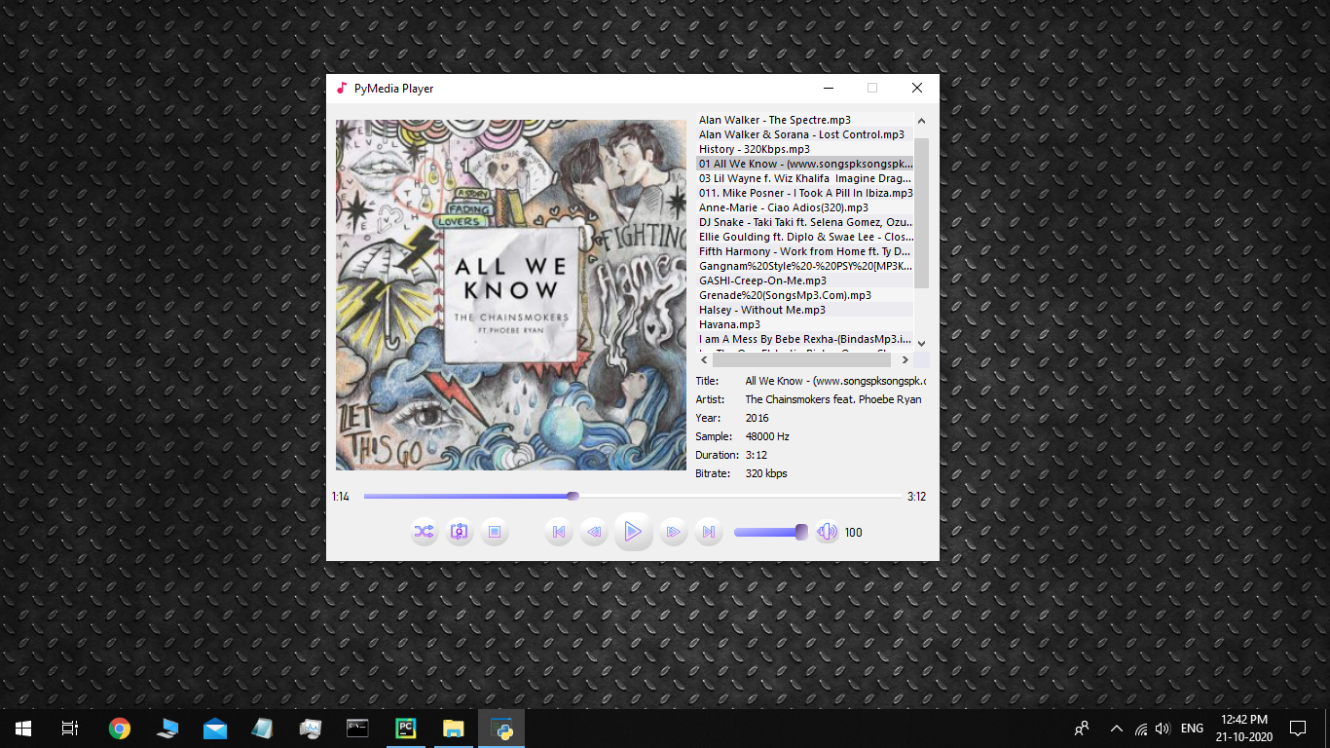
Task: Open the Mail app on the taskbar
Action: (215, 729)
